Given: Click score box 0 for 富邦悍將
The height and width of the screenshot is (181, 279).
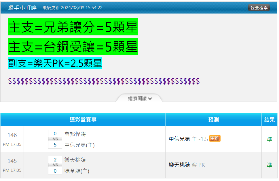Looking at the screenshot, I should pos(55,134).
